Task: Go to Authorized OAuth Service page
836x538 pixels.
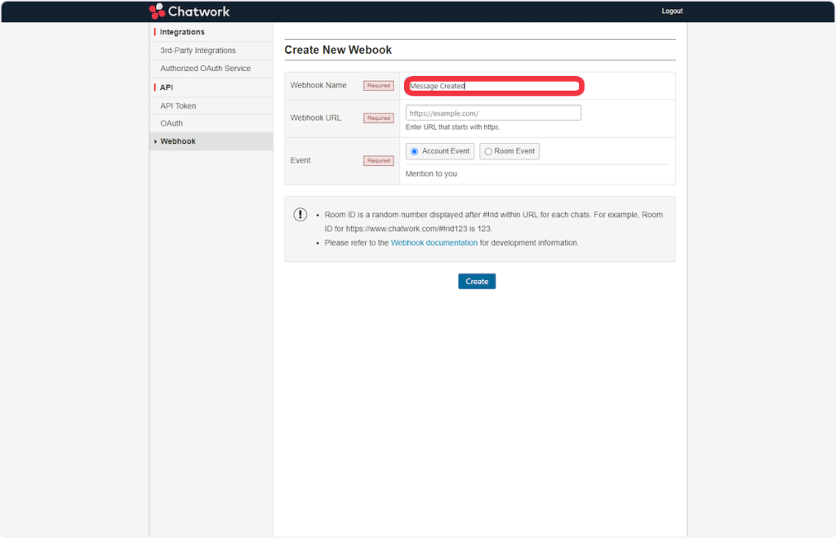Action: 205,69
